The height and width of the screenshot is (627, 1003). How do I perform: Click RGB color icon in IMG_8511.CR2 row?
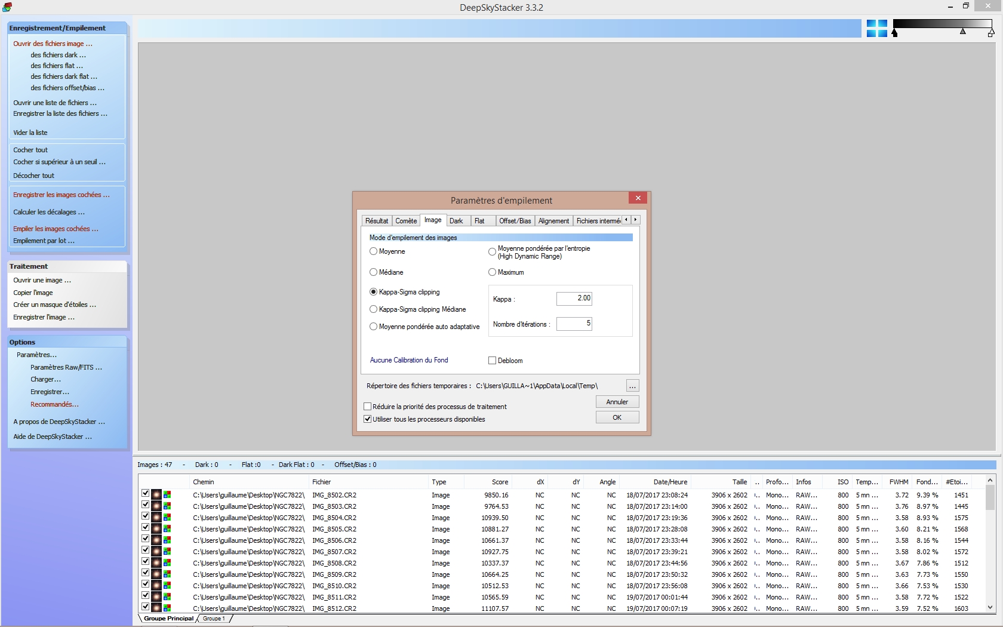[167, 597]
